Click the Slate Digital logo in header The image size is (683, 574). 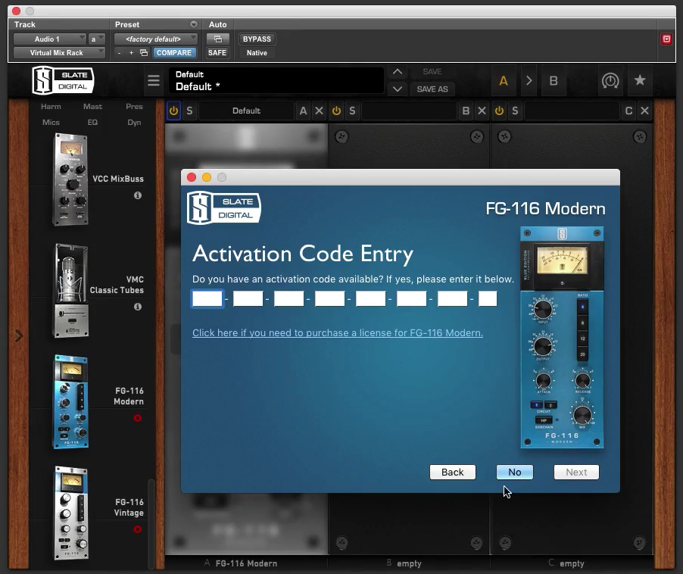(x=63, y=80)
